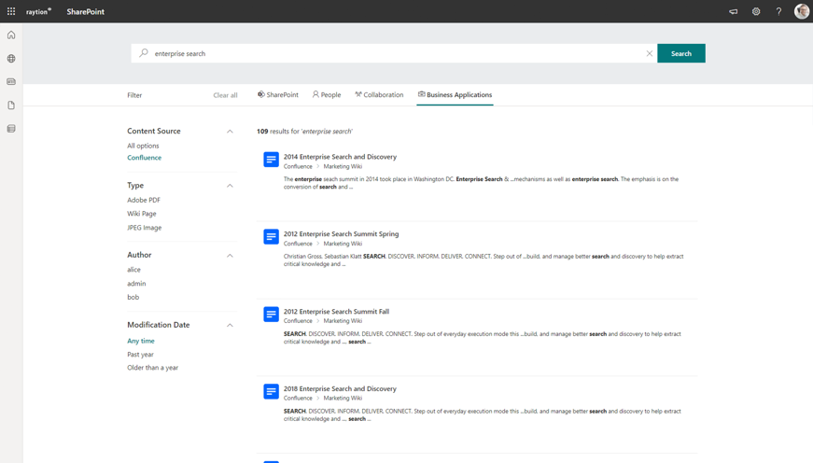Click Confluence breadcrumb under 2018 result
The image size is (813, 463).
(298, 399)
